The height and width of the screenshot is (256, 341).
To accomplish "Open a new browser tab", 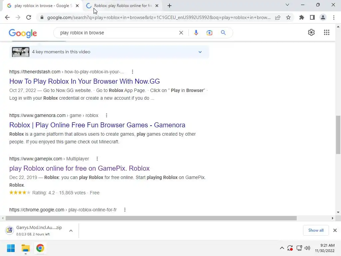I will [x=170, y=6].
